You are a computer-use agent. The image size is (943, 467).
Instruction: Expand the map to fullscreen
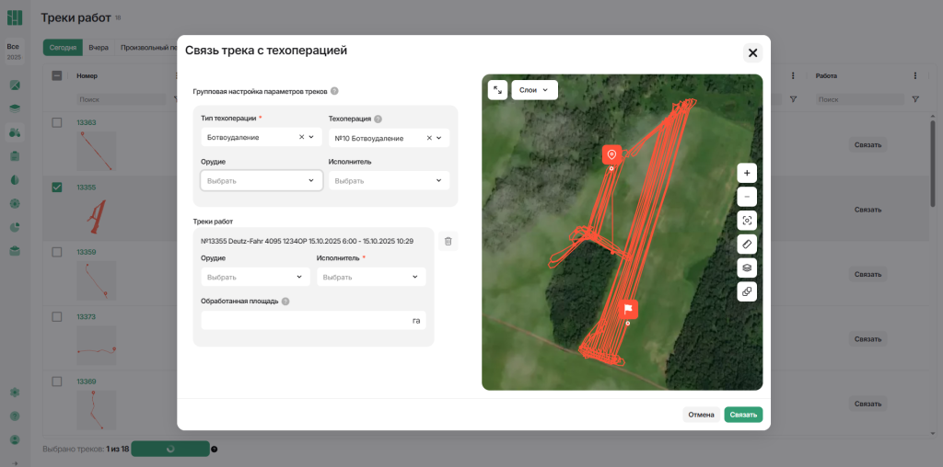coord(497,90)
